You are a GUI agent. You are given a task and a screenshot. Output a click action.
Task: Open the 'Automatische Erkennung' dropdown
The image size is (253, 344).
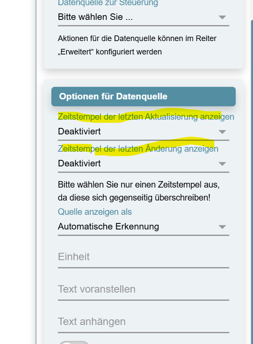(143, 227)
